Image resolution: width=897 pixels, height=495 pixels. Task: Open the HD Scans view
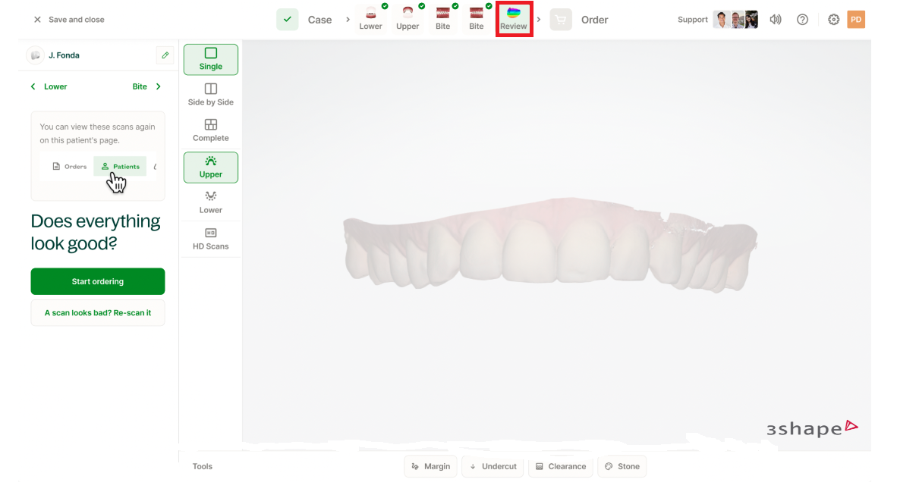211,239
